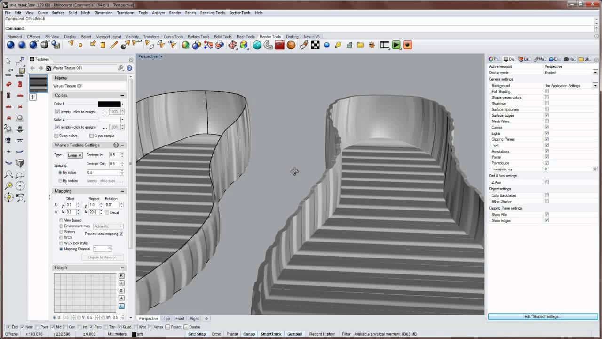Toggle Grid Snap in status bar

[x=197, y=334]
